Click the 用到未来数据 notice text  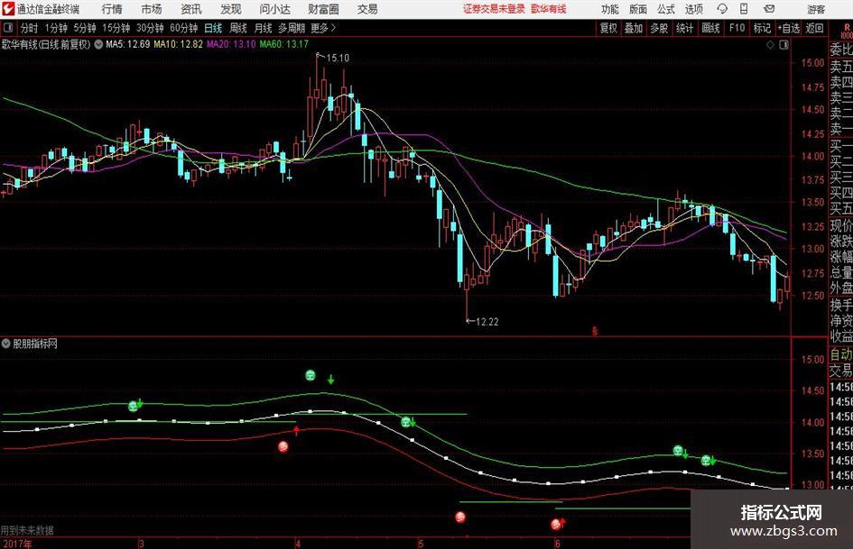(x=27, y=530)
